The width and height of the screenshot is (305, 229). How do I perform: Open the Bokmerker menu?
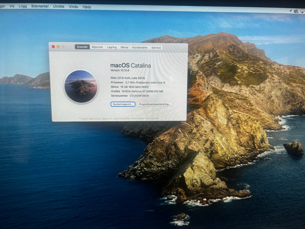40,6
